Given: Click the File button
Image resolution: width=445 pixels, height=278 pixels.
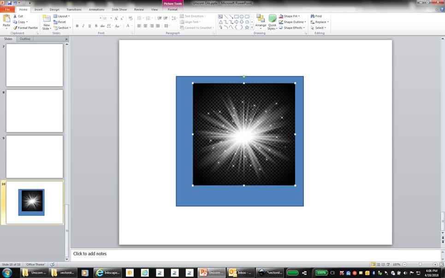Looking at the screenshot, I should point(7,9).
